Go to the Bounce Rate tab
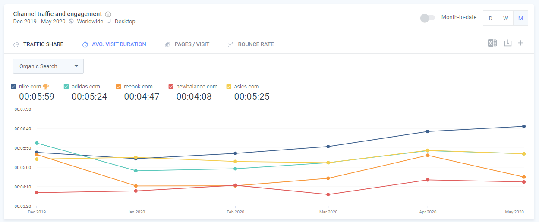Image resolution: width=539 pixels, height=222 pixels. pos(251,44)
